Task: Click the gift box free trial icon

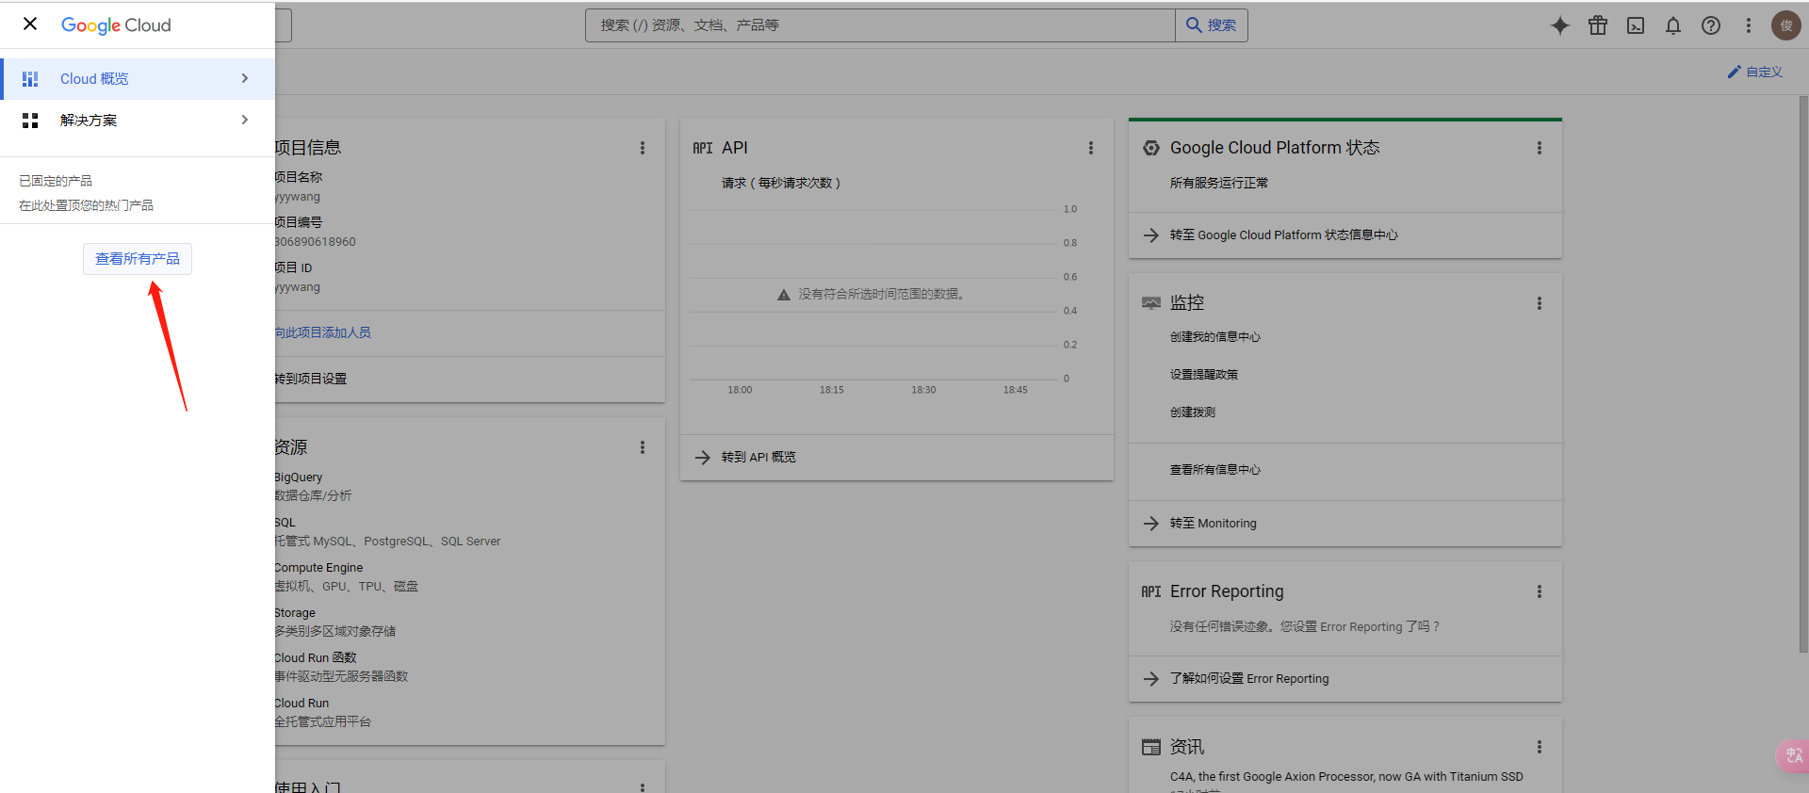Action: click(x=1598, y=25)
